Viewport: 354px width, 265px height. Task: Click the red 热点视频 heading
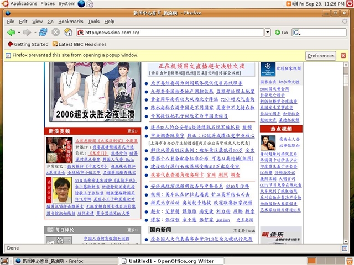(281, 129)
